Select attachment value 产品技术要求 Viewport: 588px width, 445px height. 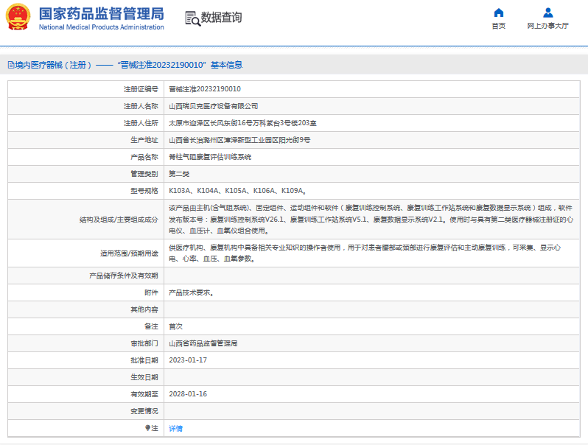(192, 292)
